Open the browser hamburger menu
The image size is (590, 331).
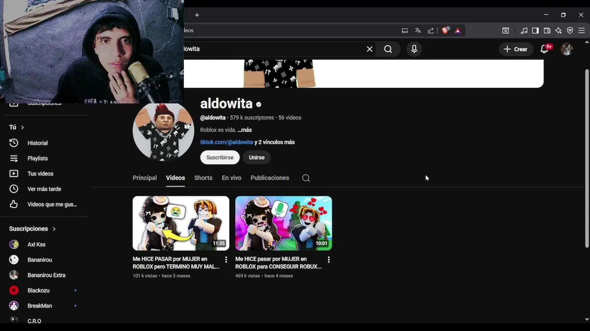click(582, 31)
